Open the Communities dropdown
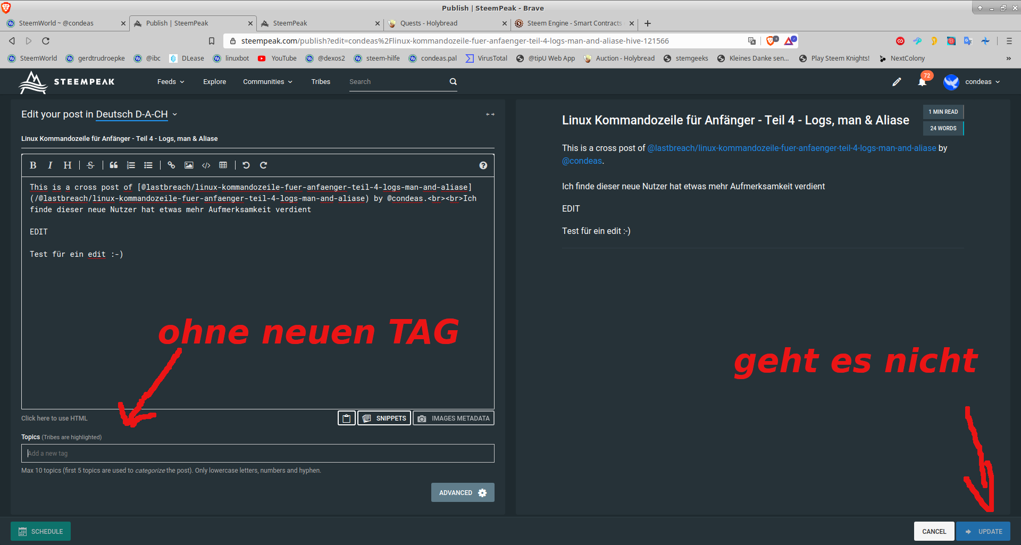This screenshot has width=1021, height=545. click(267, 82)
